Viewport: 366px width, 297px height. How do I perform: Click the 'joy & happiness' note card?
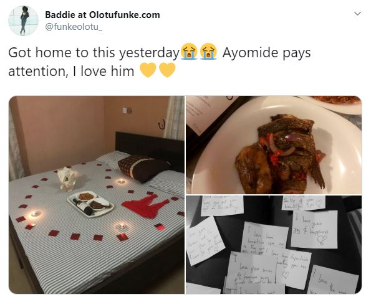pyautogui.click(x=314, y=229)
